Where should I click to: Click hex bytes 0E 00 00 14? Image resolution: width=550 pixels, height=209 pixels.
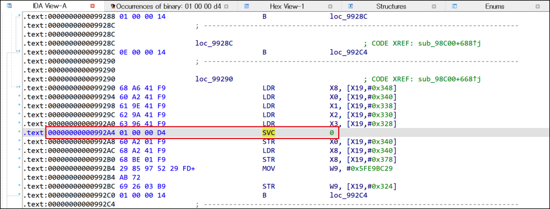[x=142, y=53]
